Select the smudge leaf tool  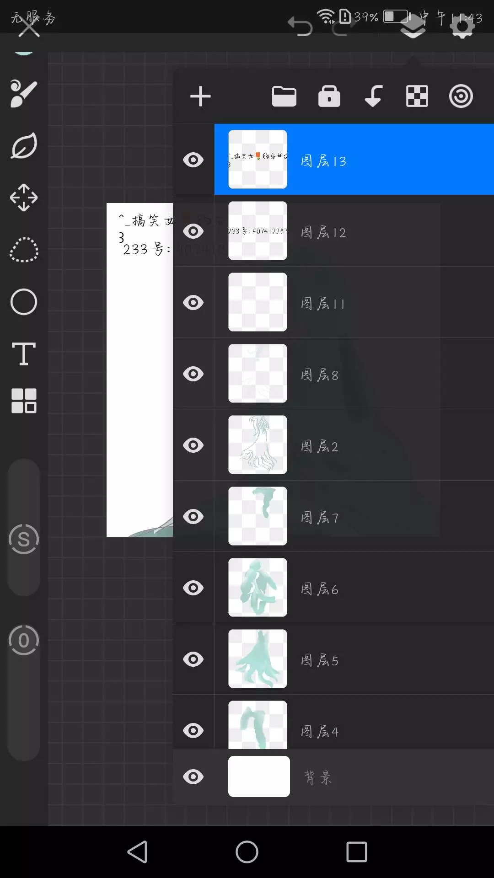[x=24, y=146]
